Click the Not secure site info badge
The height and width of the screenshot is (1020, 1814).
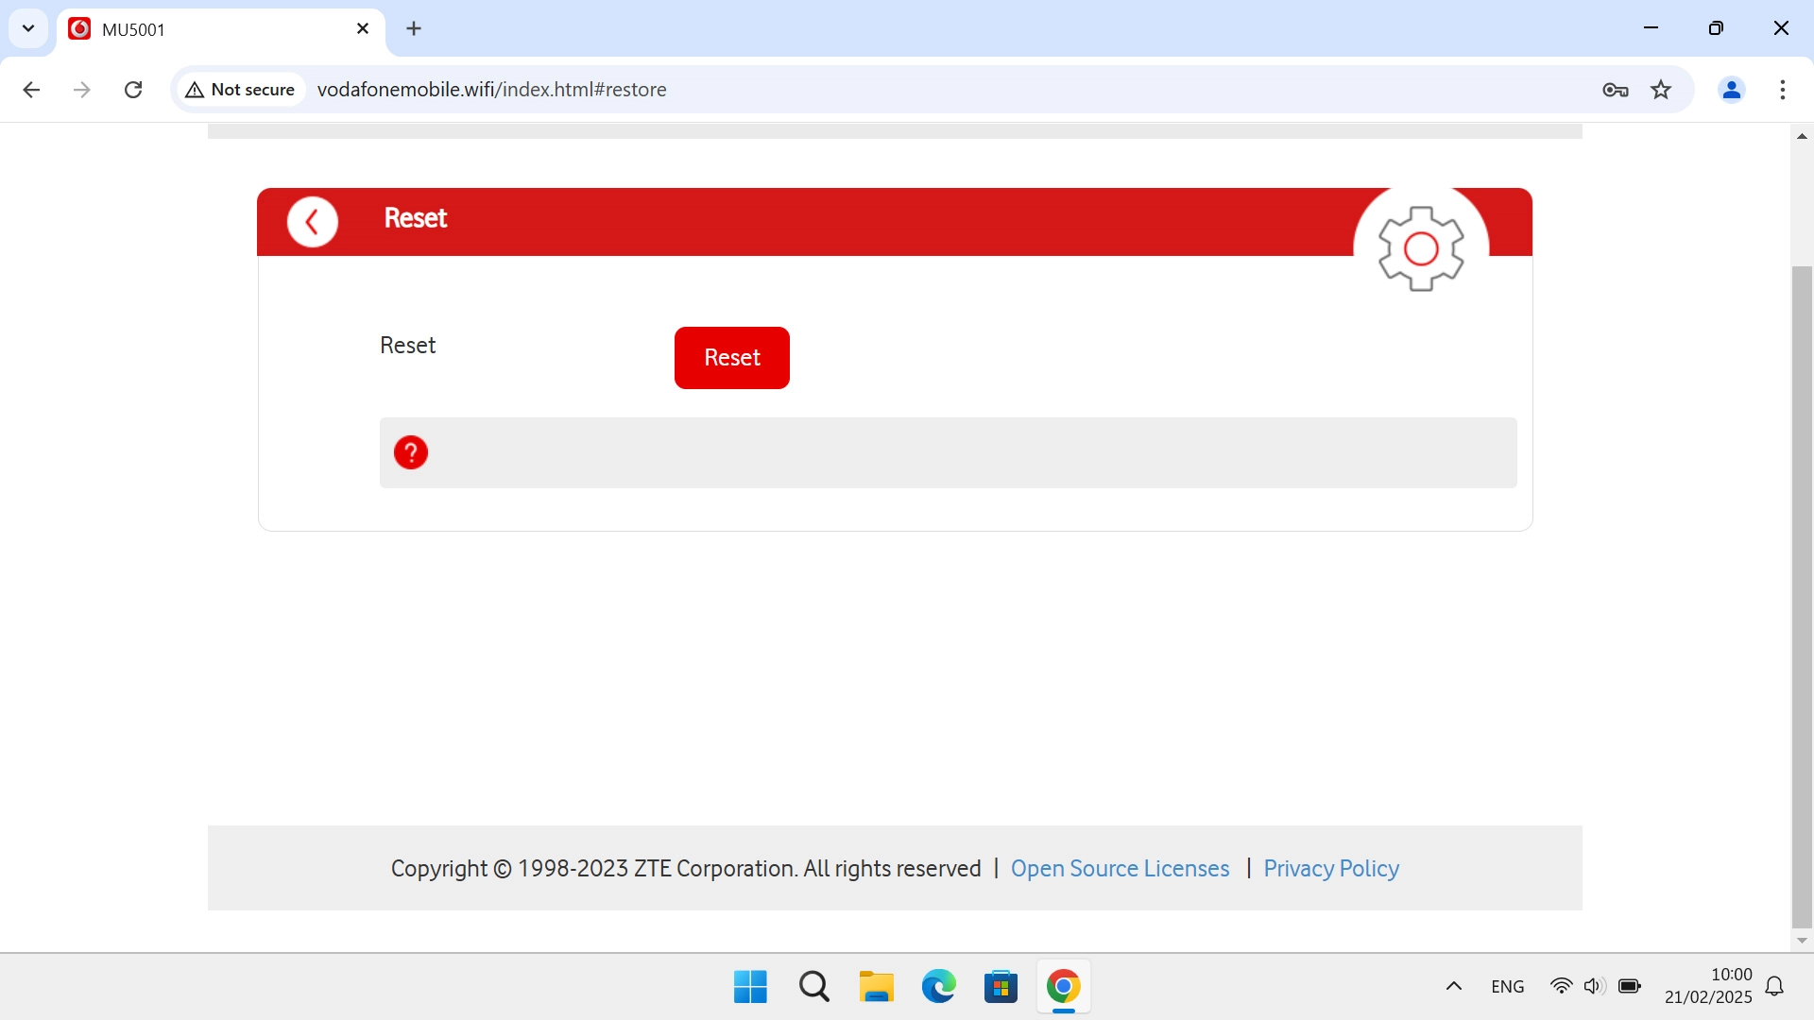(x=241, y=90)
